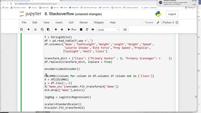Go back in browser history

[x=3, y=4]
